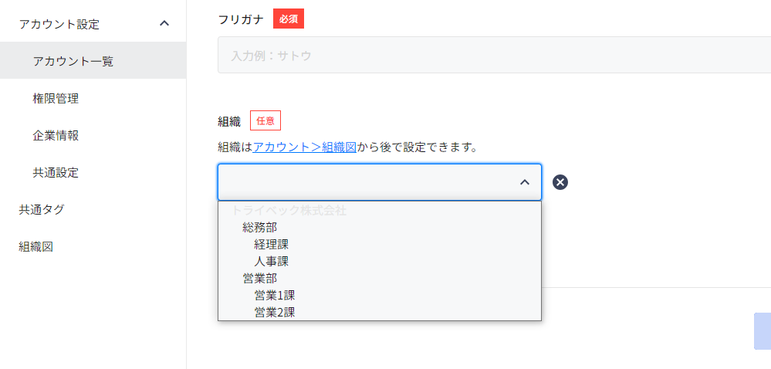Pick 営業2課 from the organization list
The width and height of the screenshot is (771, 369).
pos(275,312)
